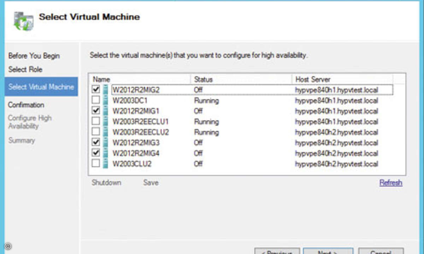Click the server icon beside W2012R2MIG4
Viewport: 424px width, 254px height.
click(x=105, y=153)
